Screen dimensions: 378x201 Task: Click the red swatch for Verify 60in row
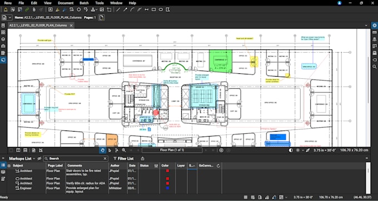tap(167, 183)
